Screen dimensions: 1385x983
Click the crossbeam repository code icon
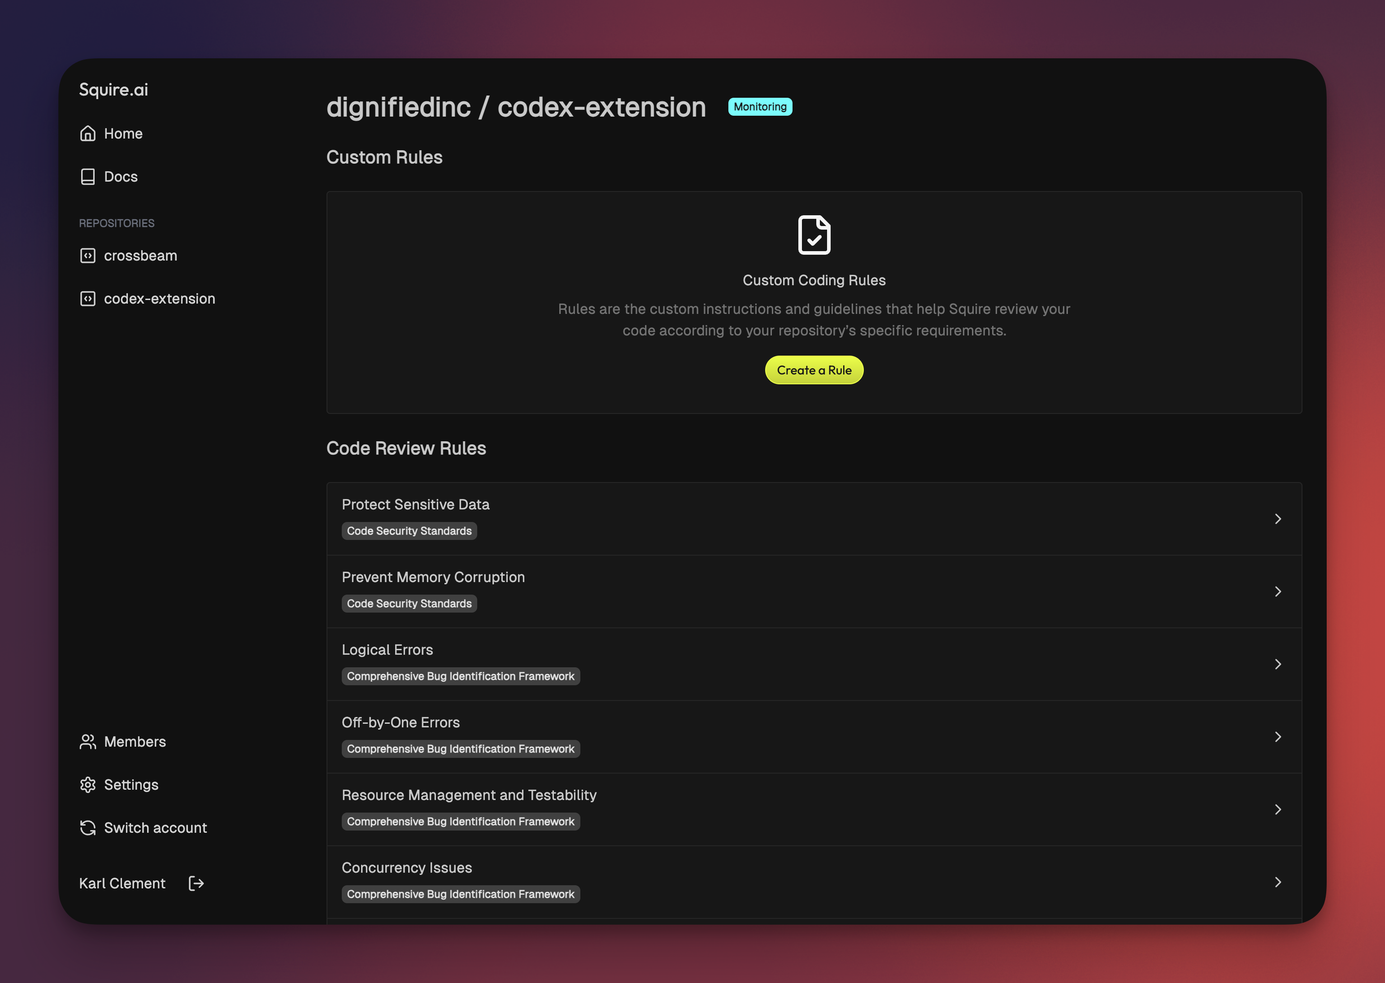pos(88,256)
